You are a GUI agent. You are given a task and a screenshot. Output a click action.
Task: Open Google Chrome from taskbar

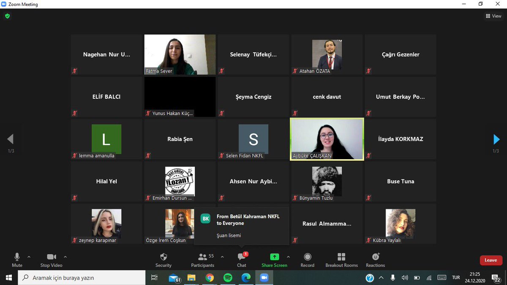pyautogui.click(x=210, y=278)
